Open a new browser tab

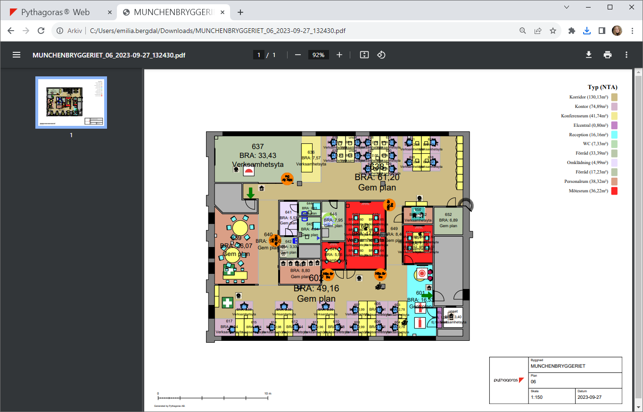coord(240,12)
